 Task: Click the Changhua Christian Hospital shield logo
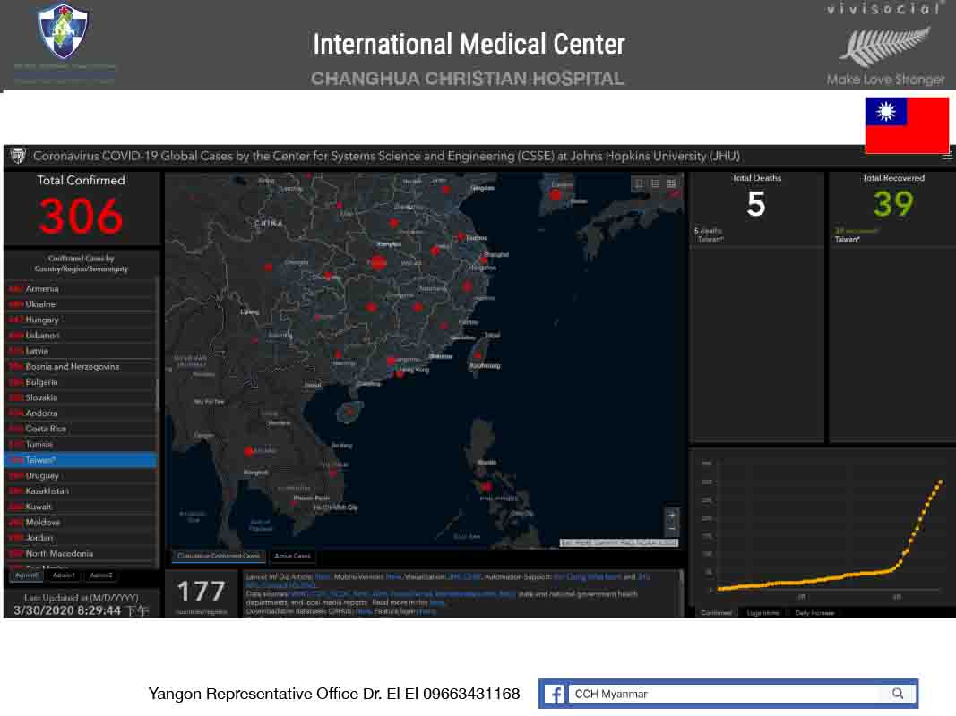click(63, 30)
